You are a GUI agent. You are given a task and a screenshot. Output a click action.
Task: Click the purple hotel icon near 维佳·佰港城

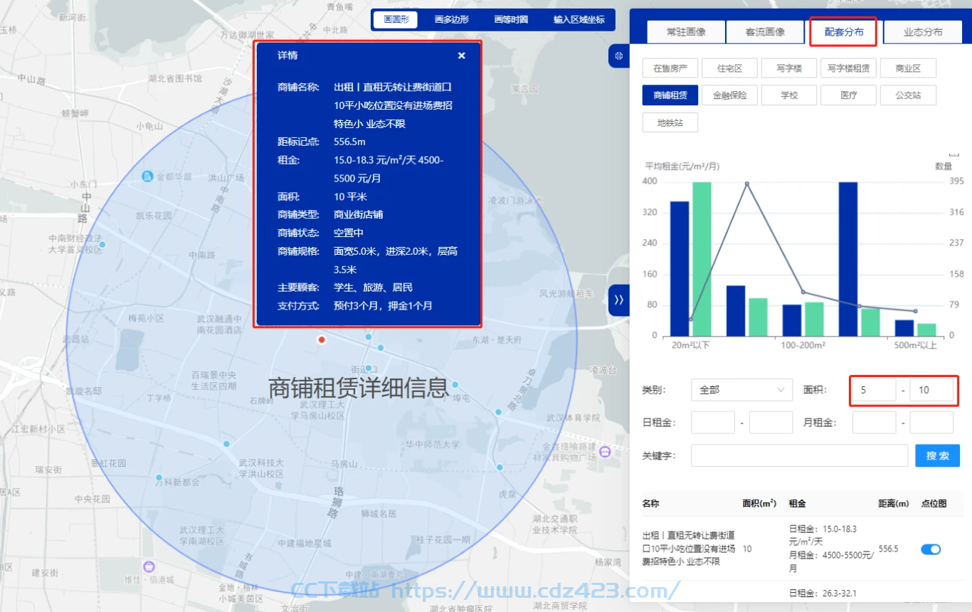(x=149, y=567)
